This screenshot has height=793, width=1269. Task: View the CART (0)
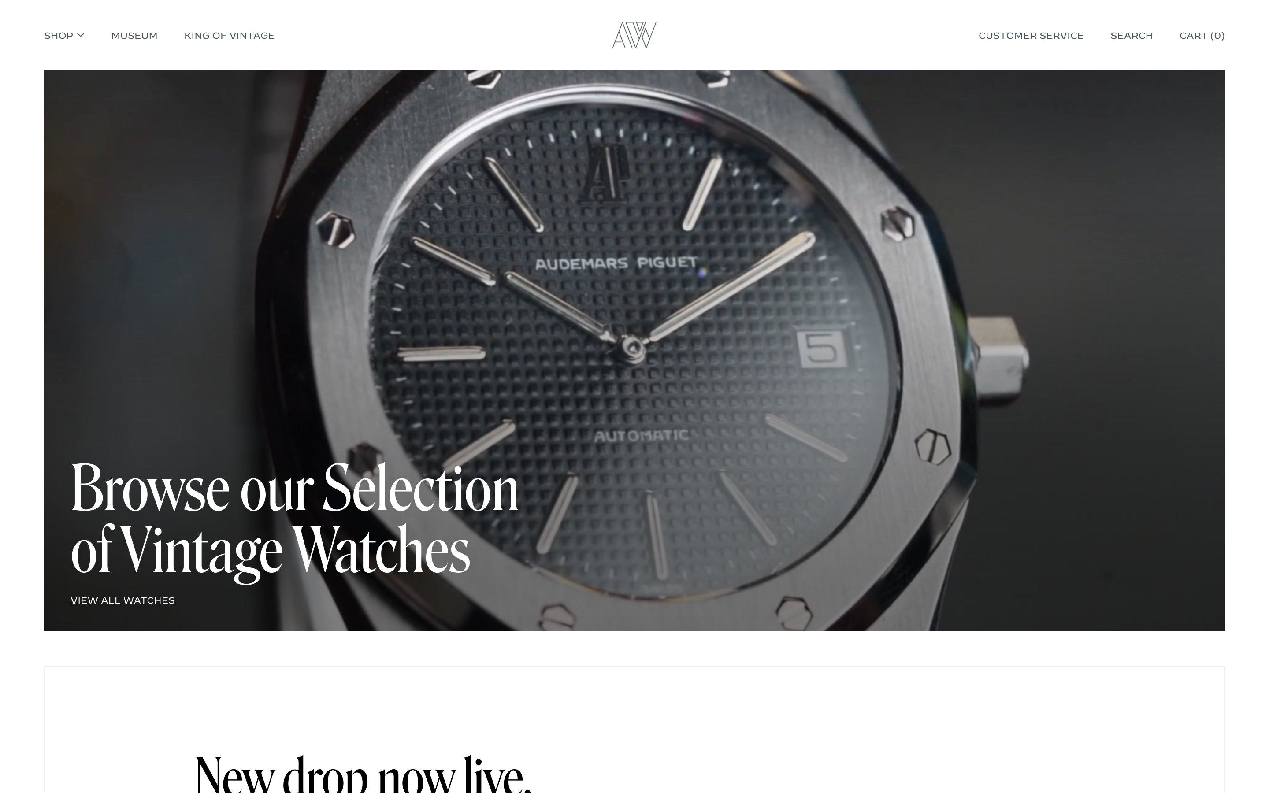pos(1202,36)
